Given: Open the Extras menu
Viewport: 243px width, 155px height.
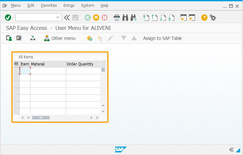Looking at the screenshot, I should click(69, 6).
